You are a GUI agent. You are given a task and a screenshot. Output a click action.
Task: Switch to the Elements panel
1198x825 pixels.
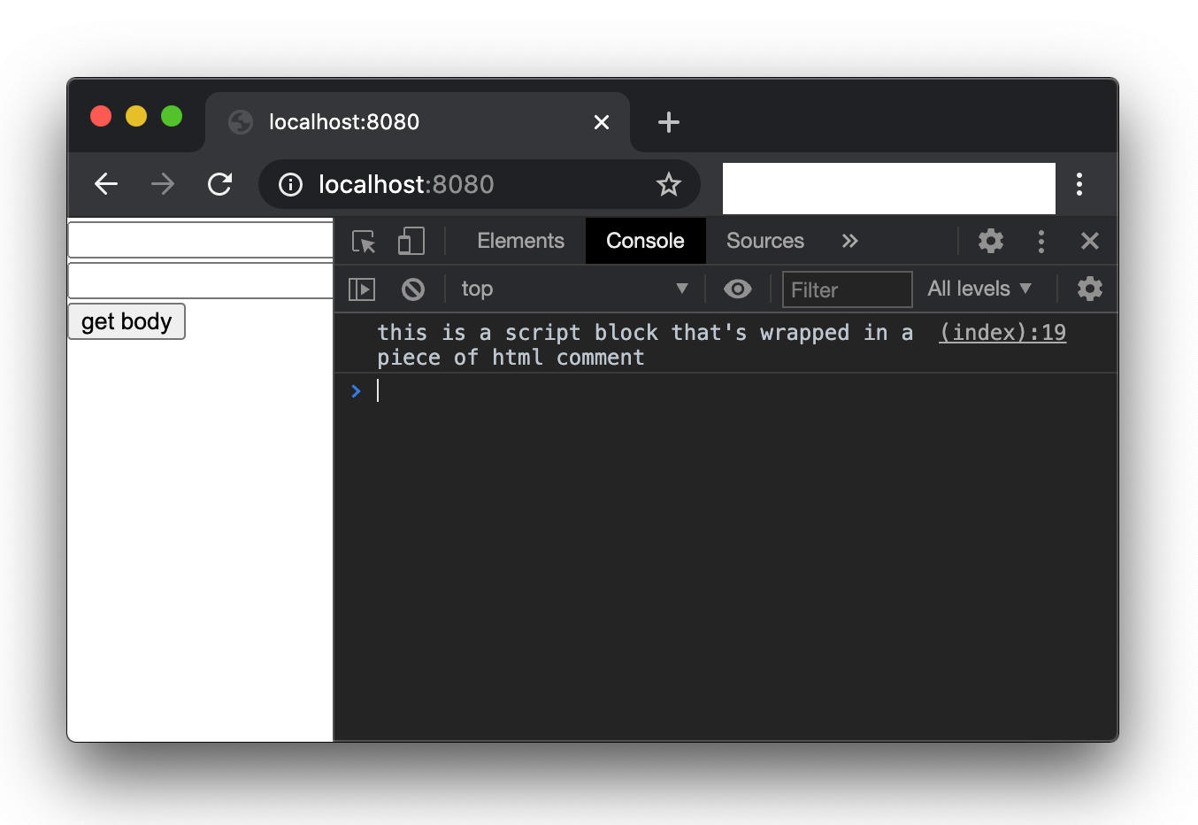pos(520,241)
